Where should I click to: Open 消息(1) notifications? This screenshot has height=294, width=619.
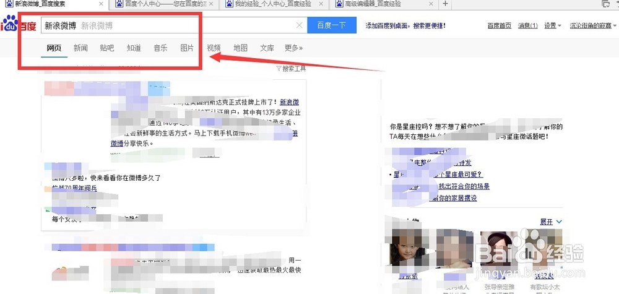(x=528, y=25)
